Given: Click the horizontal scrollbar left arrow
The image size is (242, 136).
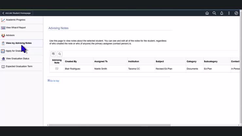Looking at the screenshot, I should (x=48, y=125).
